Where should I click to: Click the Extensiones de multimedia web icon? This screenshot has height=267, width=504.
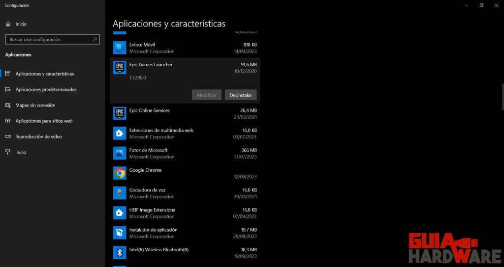120,133
